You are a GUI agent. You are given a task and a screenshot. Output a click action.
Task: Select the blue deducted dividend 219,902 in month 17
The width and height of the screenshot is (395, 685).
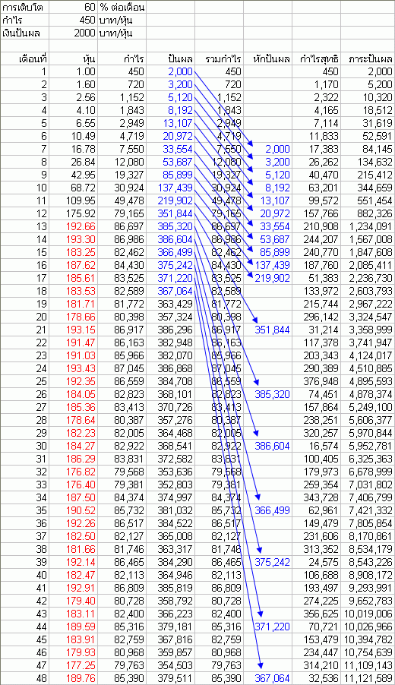(x=267, y=278)
